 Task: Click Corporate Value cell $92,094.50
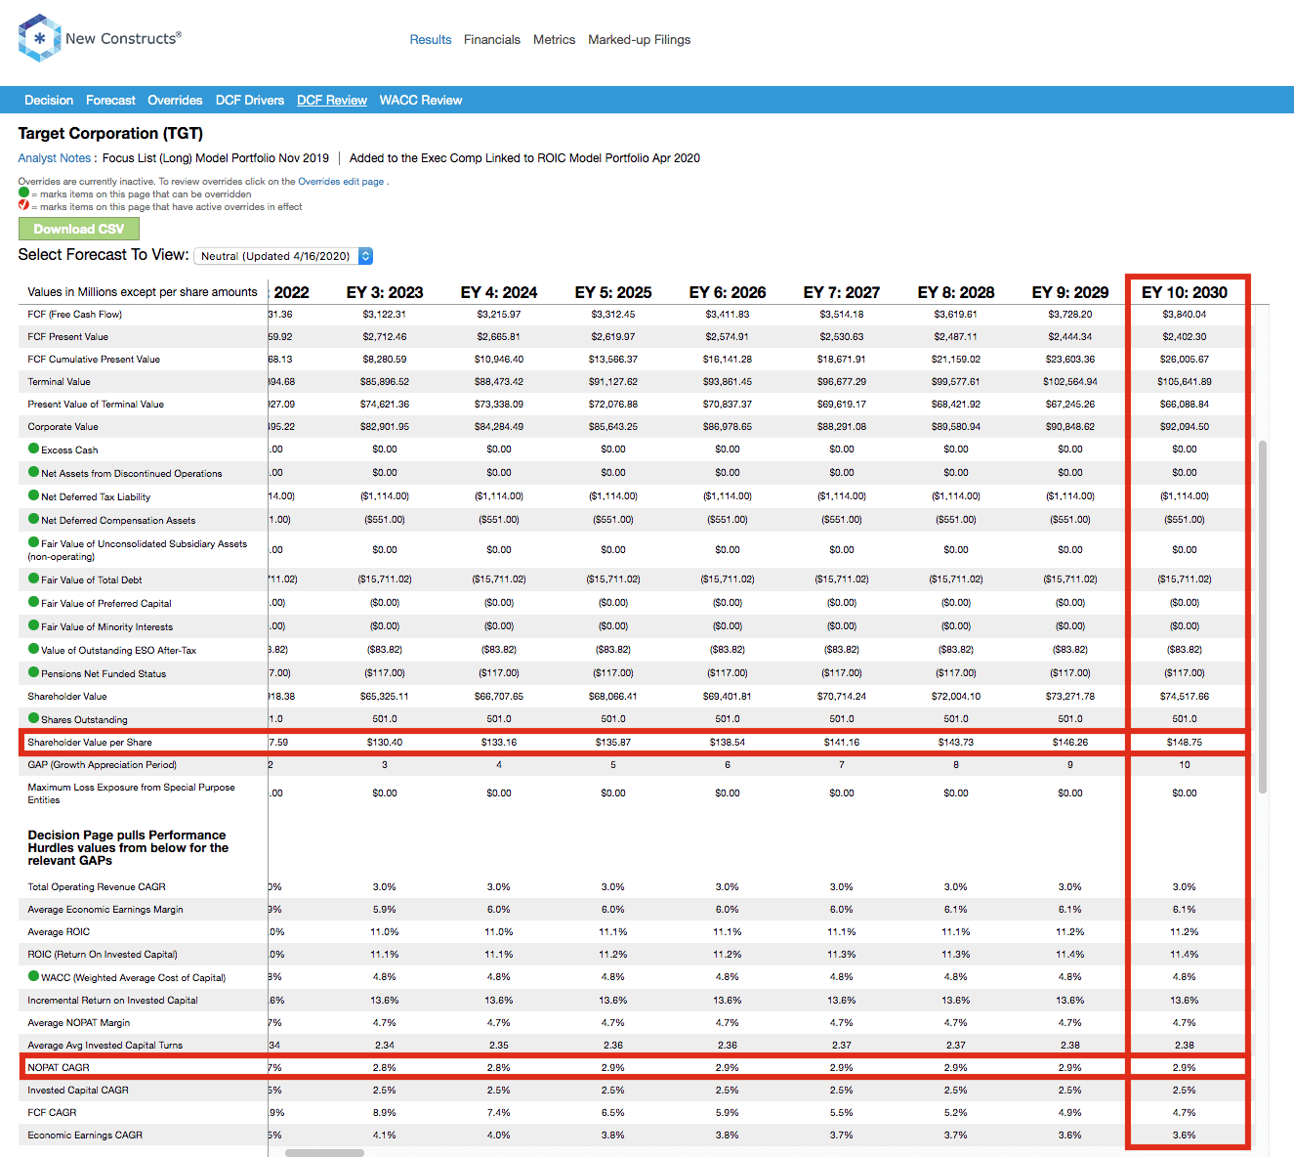[1184, 427]
